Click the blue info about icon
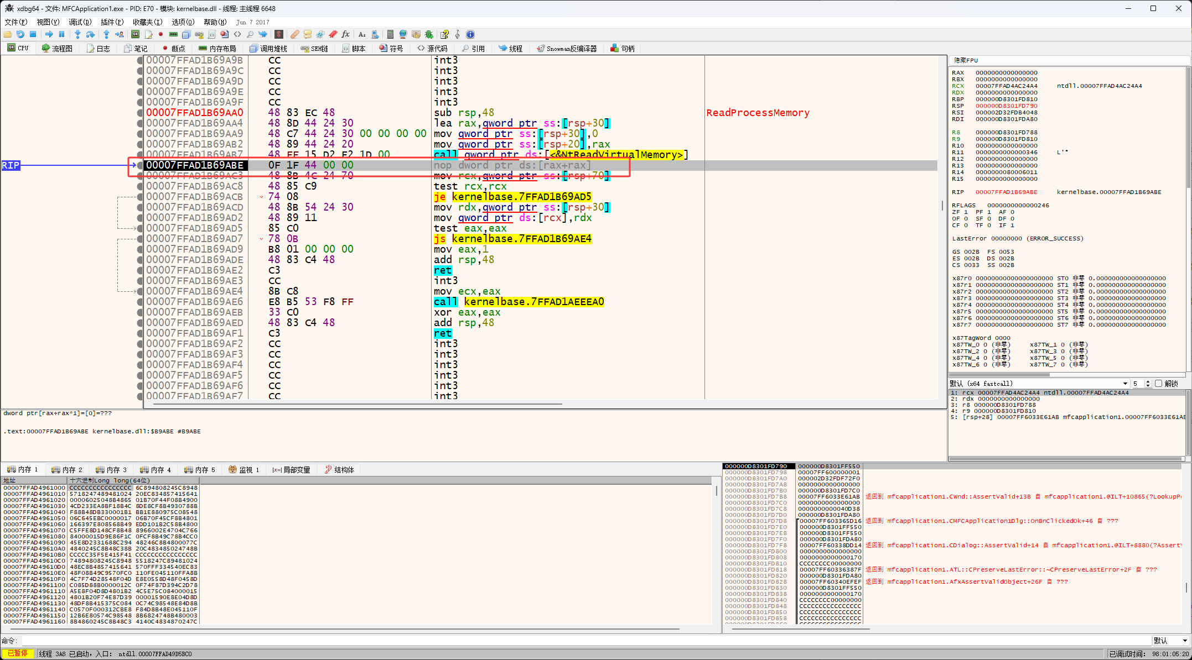Viewport: 1192px width, 660px height. coord(470,34)
